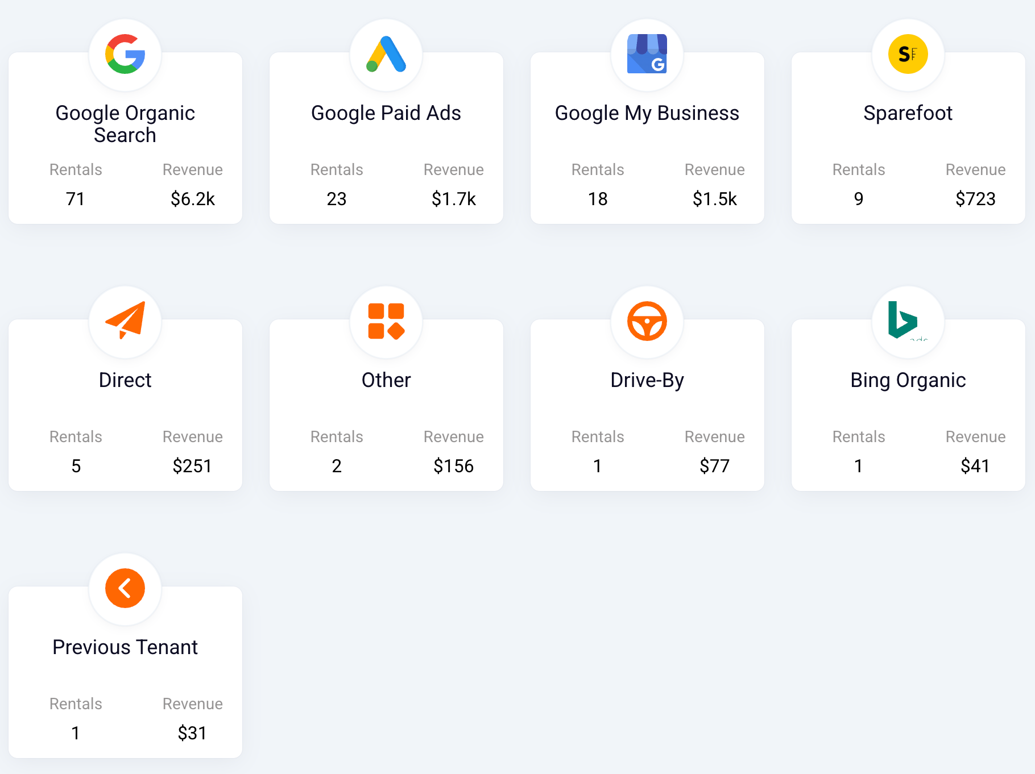The height and width of the screenshot is (774, 1035).
Task: Click the Sparefoot source title
Action: coord(908,113)
